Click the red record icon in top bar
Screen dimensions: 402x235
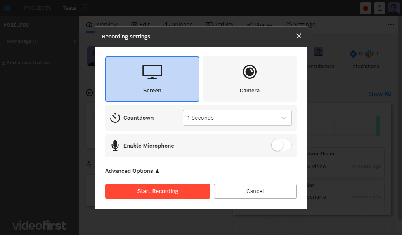366,8
